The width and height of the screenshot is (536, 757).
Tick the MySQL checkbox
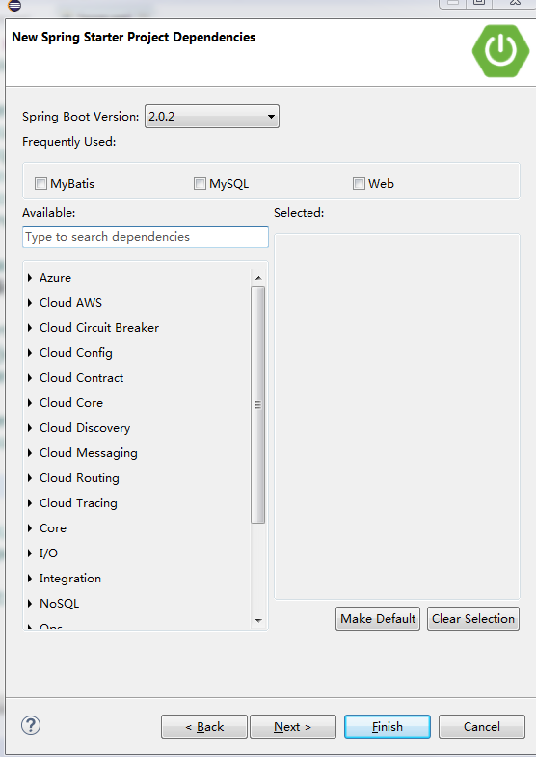coord(200,184)
